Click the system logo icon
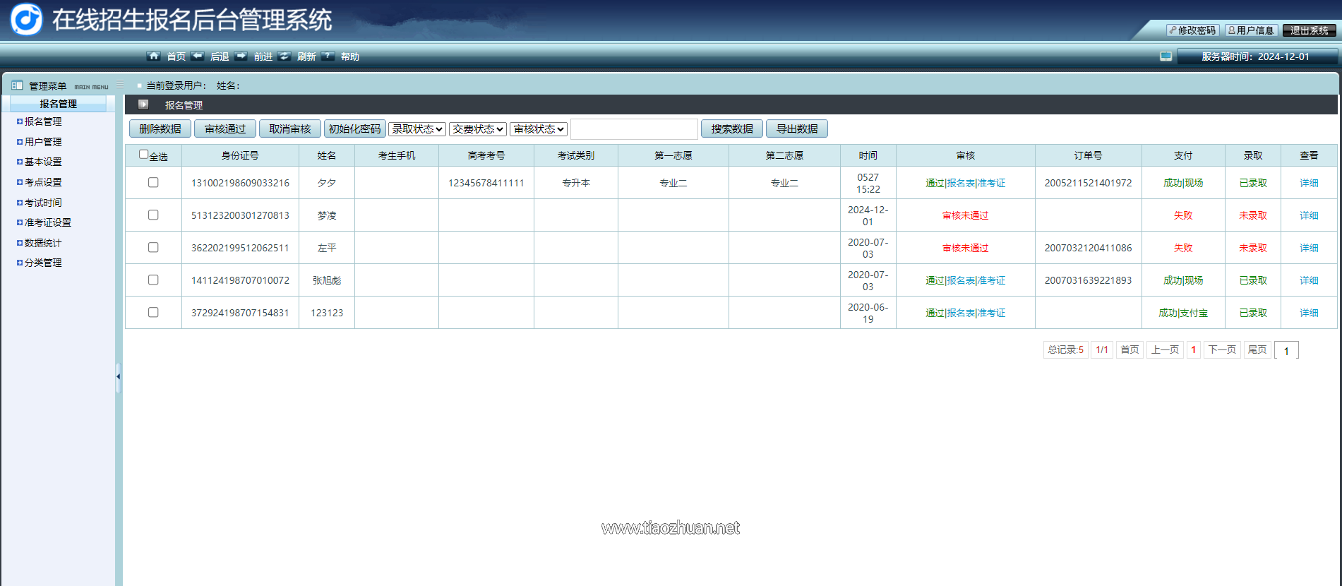 click(x=27, y=19)
